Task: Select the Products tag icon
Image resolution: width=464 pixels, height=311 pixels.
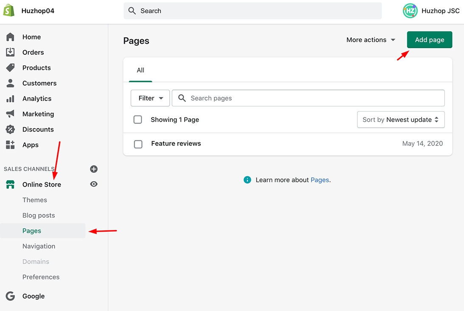Action: (10, 68)
